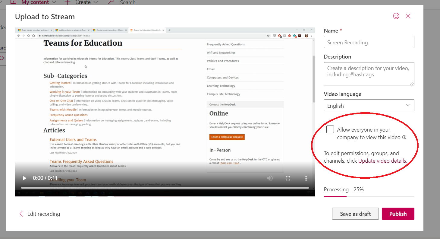Focus the Name input field
Image resolution: width=440 pixels, height=239 pixels.
(369, 42)
